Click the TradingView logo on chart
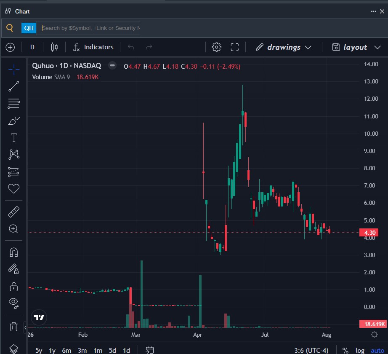This screenshot has width=388, height=354. 39,318
